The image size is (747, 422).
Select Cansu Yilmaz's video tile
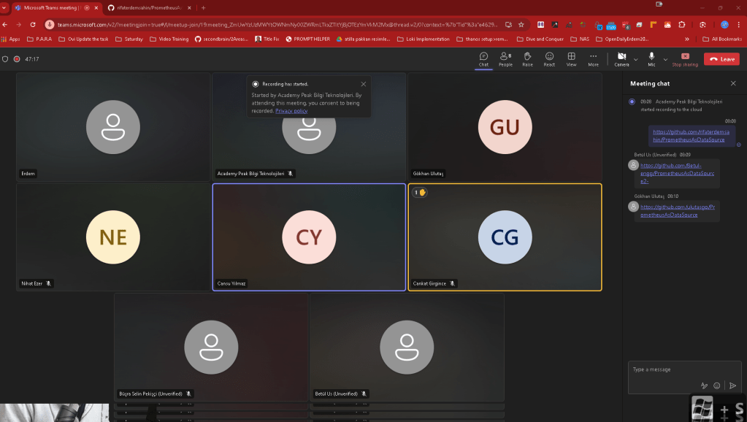pos(309,237)
